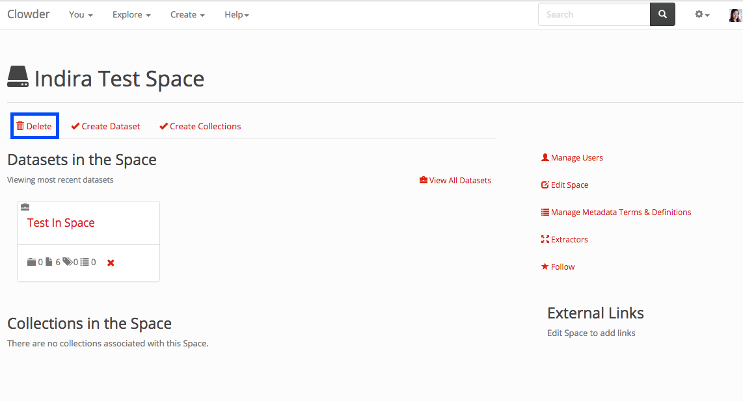This screenshot has width=743, height=401.
Task: Go to Clowder home brand link
Action: tap(29, 14)
